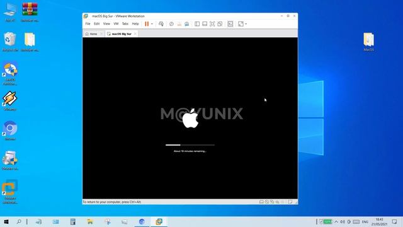Open the Windows notification center
Image resolution: width=403 pixels, height=227 pixels.
coord(394,221)
